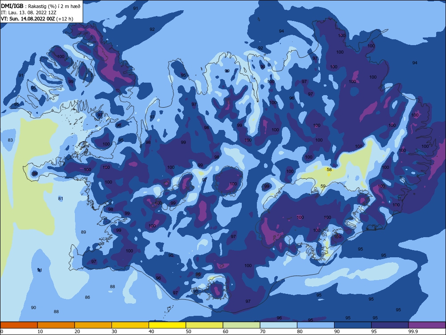The image size is (446, 335).
Task: Click the '0' legend scale label
Action: [2, 331]
